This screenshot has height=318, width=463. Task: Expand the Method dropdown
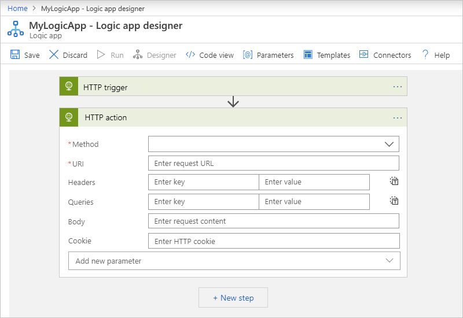273,144
